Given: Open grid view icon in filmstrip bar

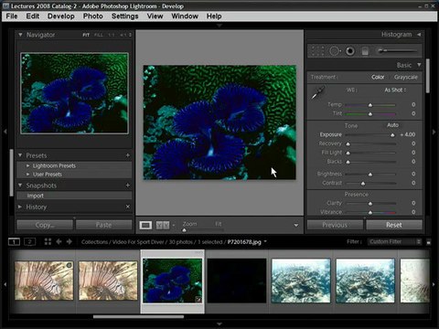Looking at the screenshot, I should point(48,241).
